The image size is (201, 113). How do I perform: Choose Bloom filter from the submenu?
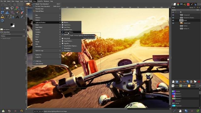(x=71, y=22)
